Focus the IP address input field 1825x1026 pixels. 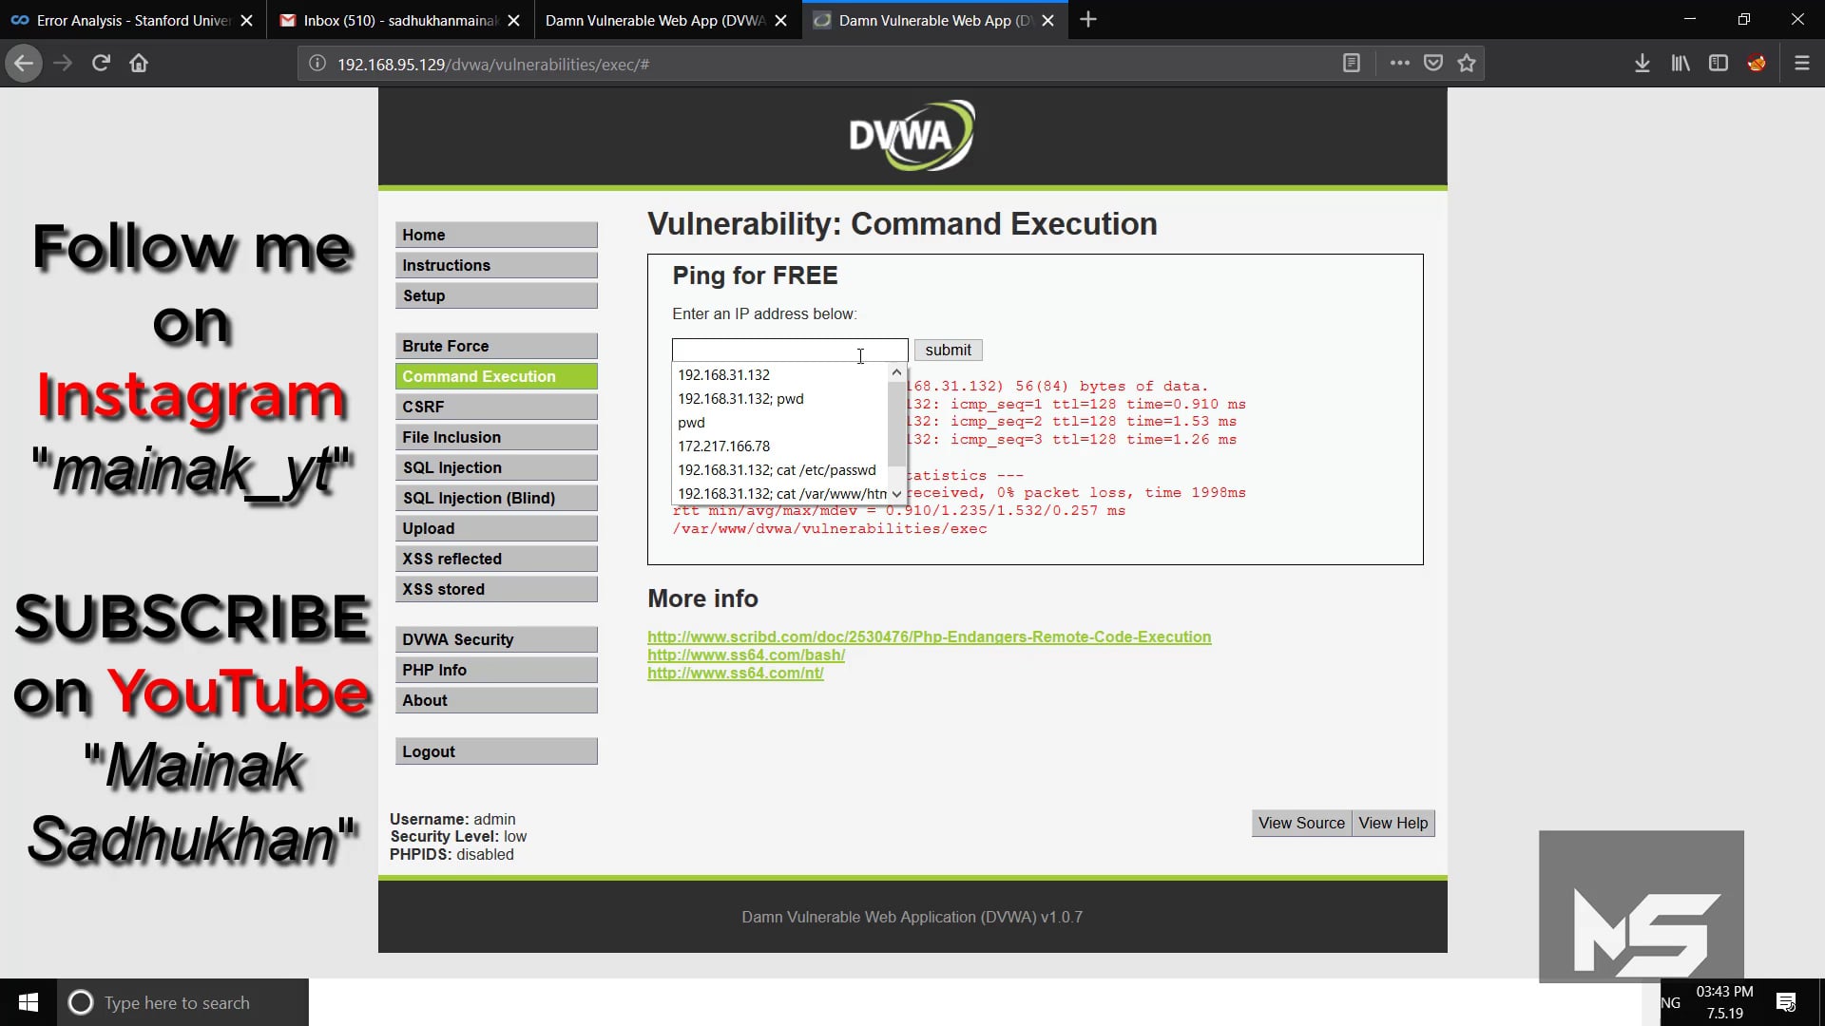coord(790,350)
